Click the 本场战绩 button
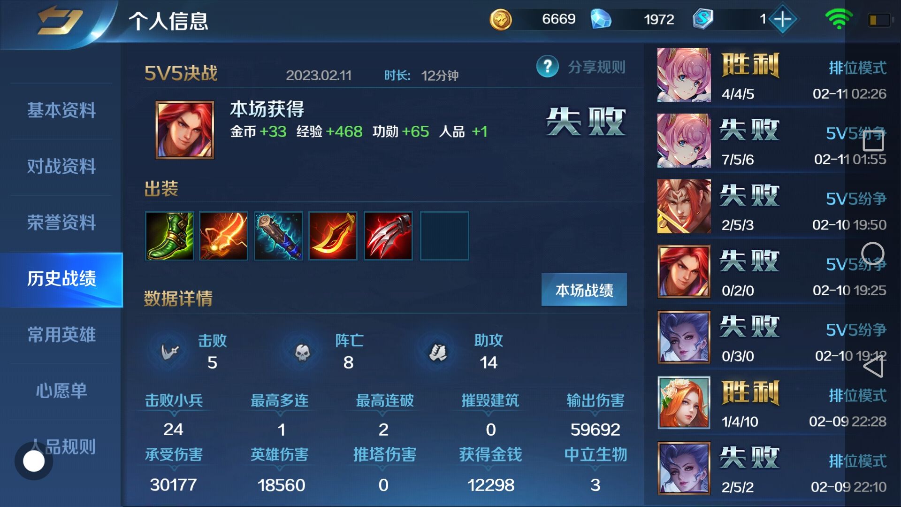 pyautogui.click(x=584, y=290)
